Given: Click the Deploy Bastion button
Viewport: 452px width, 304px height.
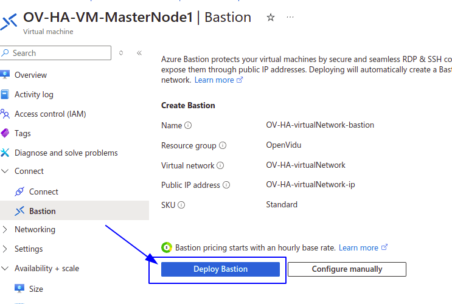Looking at the screenshot, I should coord(220,269).
